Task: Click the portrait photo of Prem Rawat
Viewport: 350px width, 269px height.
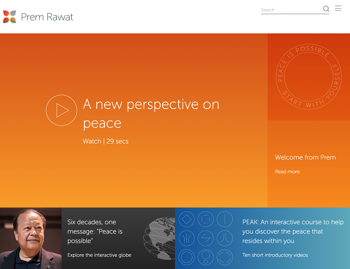Action: coord(31,238)
